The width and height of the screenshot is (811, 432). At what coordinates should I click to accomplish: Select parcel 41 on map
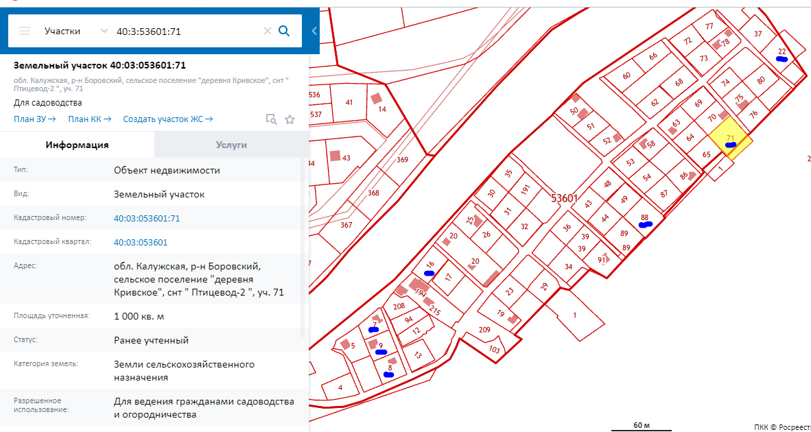click(x=349, y=103)
